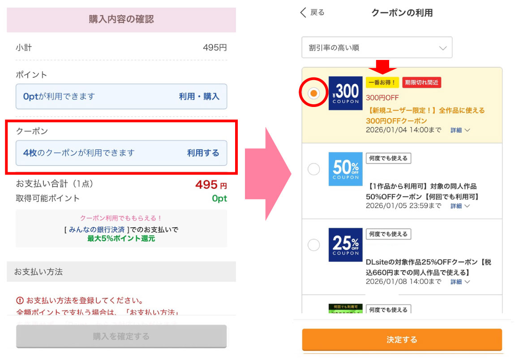Select the 300円OFF coupon radio button
Viewport: 515px width, 358px height.
click(314, 93)
